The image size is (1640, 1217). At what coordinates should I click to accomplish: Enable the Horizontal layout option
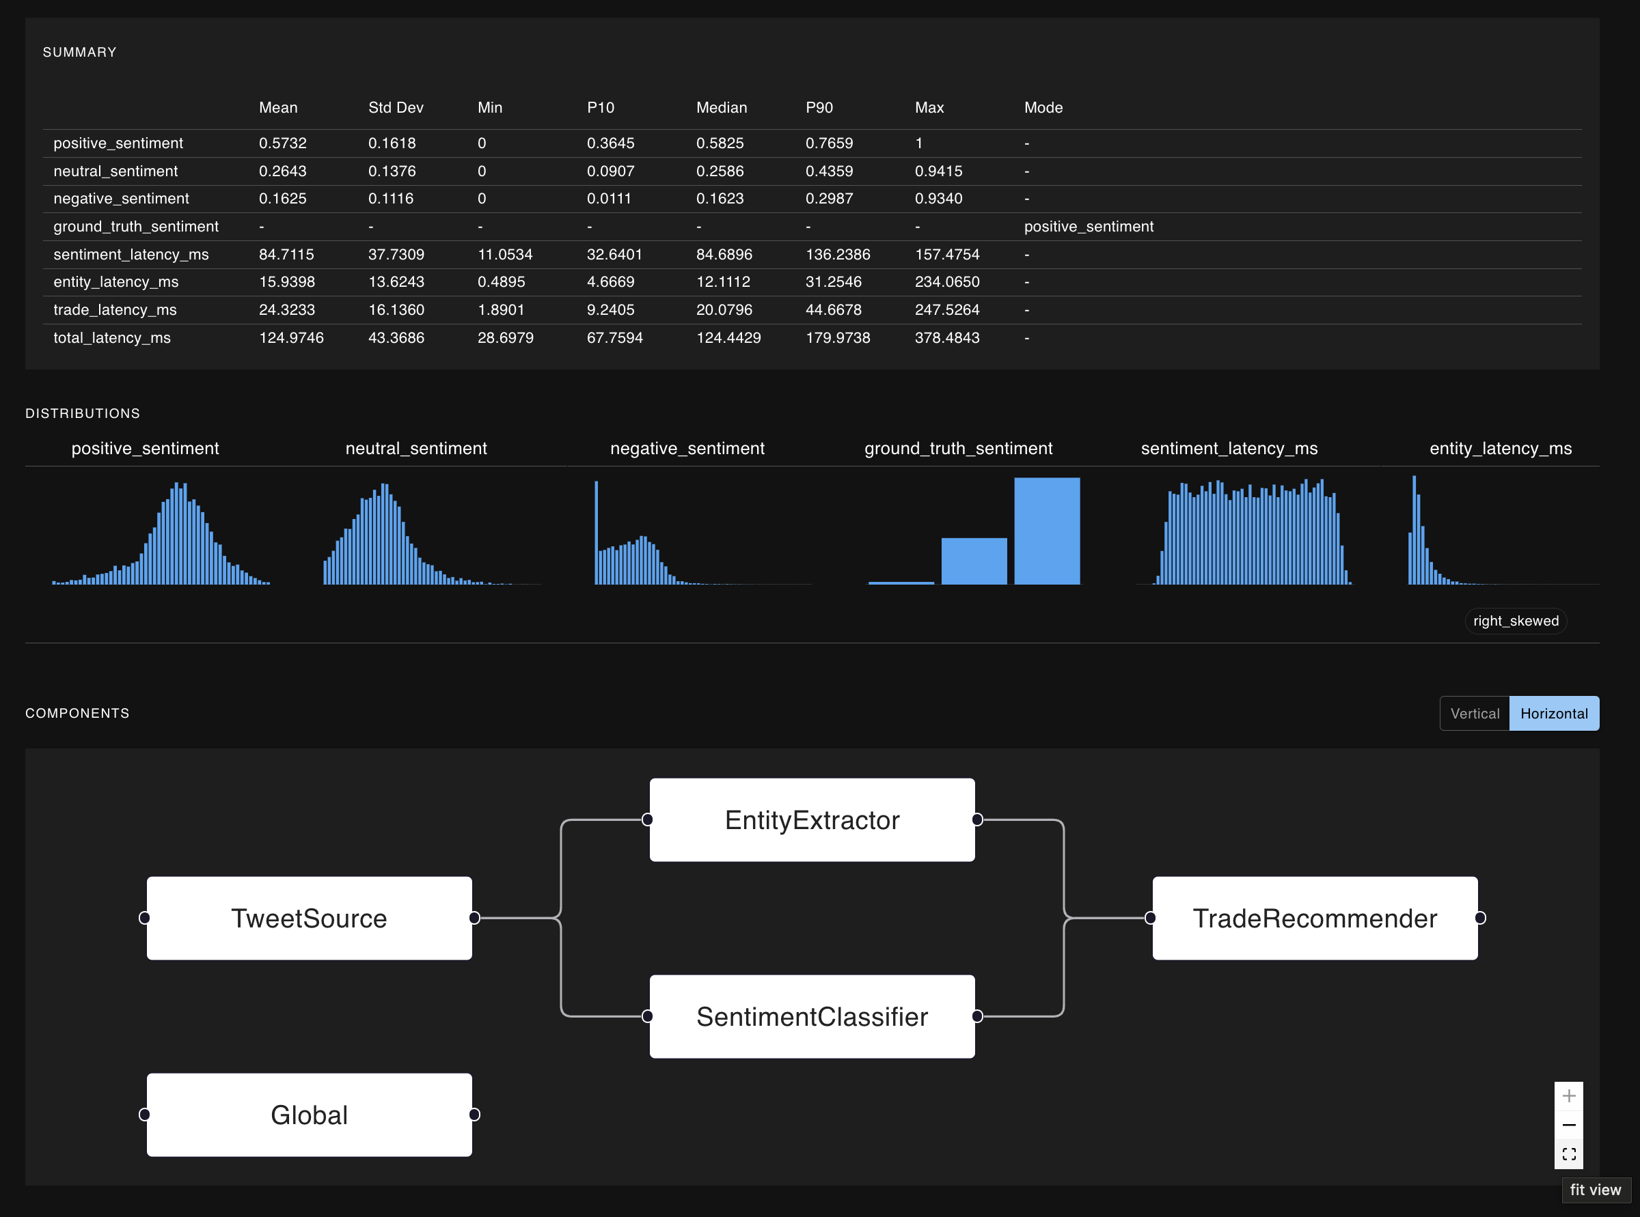click(1555, 713)
